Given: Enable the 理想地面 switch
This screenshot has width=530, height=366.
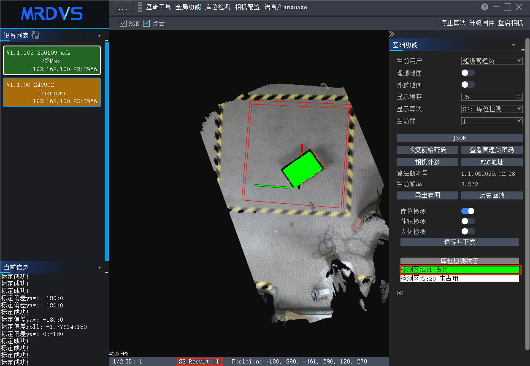Looking at the screenshot, I should (468, 73).
